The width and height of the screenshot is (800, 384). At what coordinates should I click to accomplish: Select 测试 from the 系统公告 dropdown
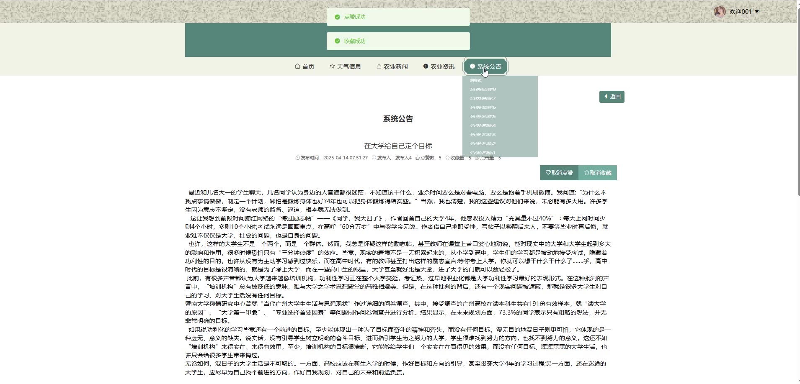[476, 80]
